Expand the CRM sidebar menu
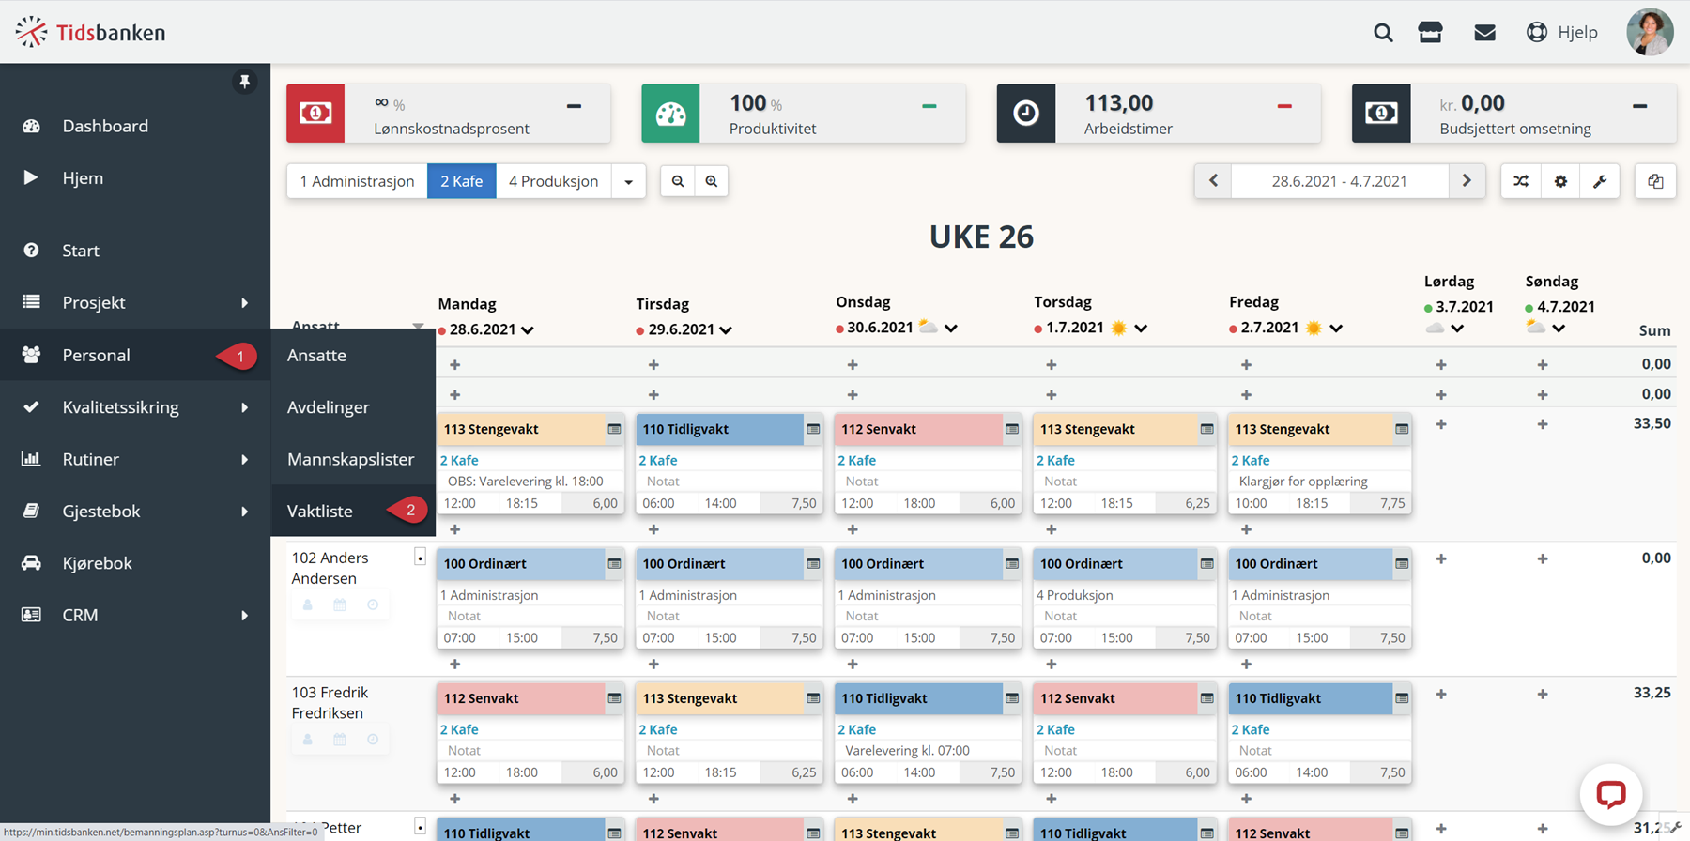The width and height of the screenshot is (1690, 841). 135,615
